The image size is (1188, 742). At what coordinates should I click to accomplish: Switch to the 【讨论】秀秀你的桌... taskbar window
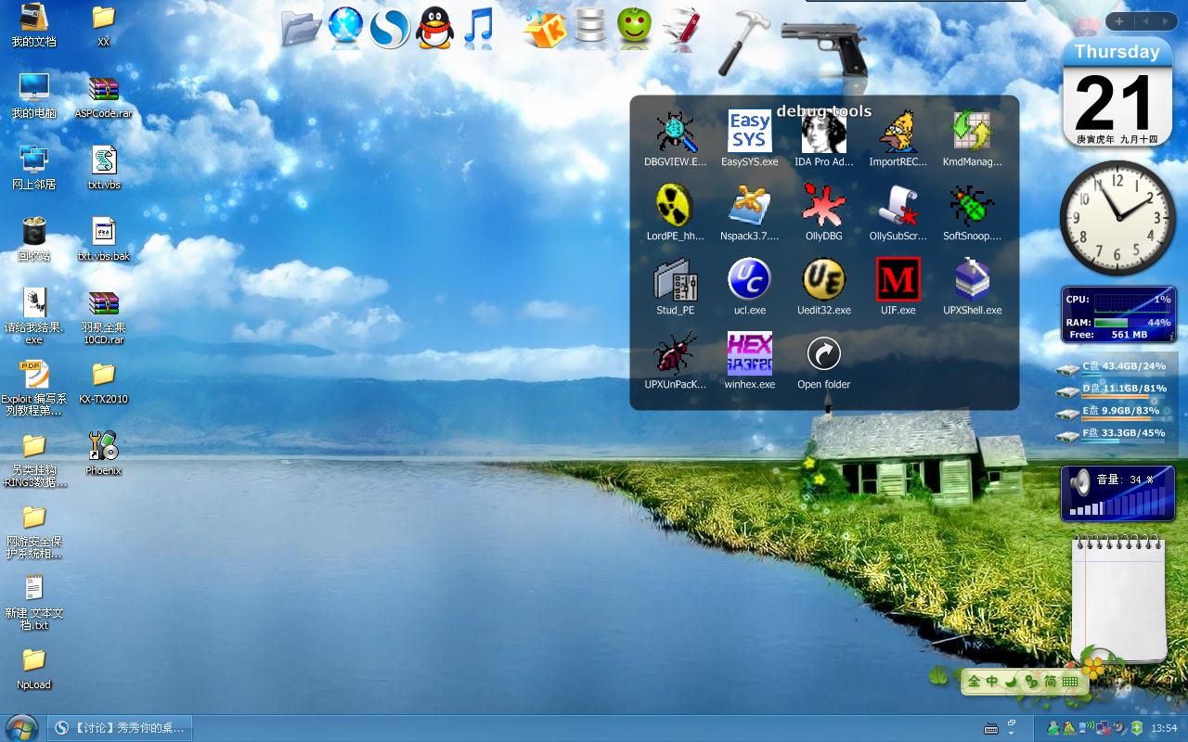click(x=121, y=728)
